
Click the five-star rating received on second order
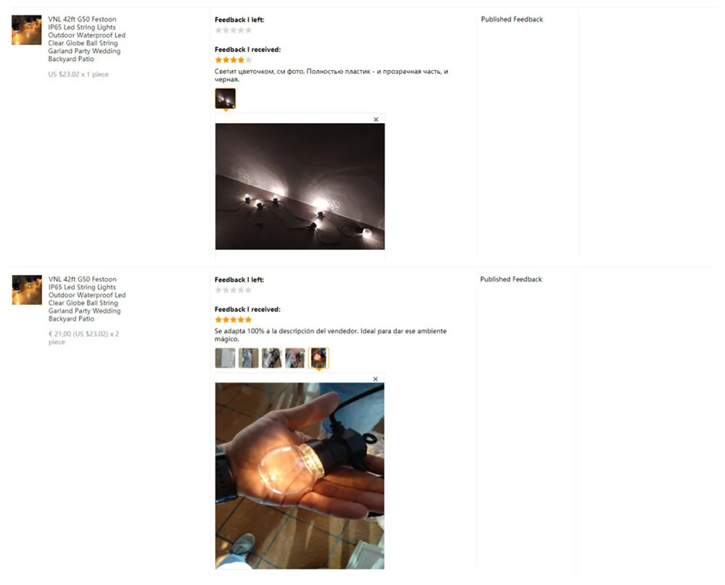tap(233, 319)
